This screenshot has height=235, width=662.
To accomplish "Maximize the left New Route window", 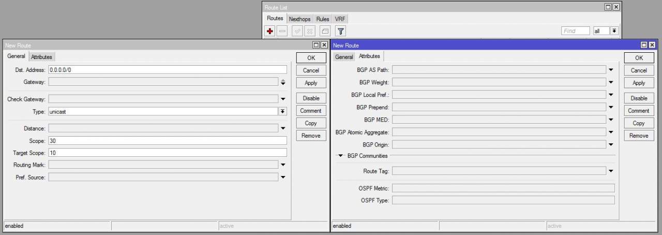I will [317, 45].
